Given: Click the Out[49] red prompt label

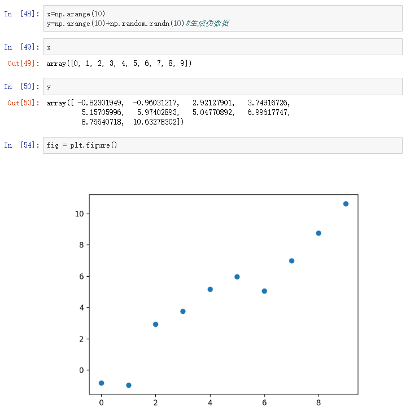Looking at the screenshot, I should (x=24, y=63).
